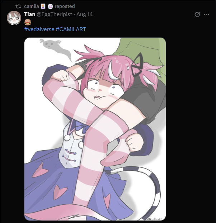Viewport: 216px width, 223px height.
Task: Click the black triangle hair ribbon
Action: 137,65
